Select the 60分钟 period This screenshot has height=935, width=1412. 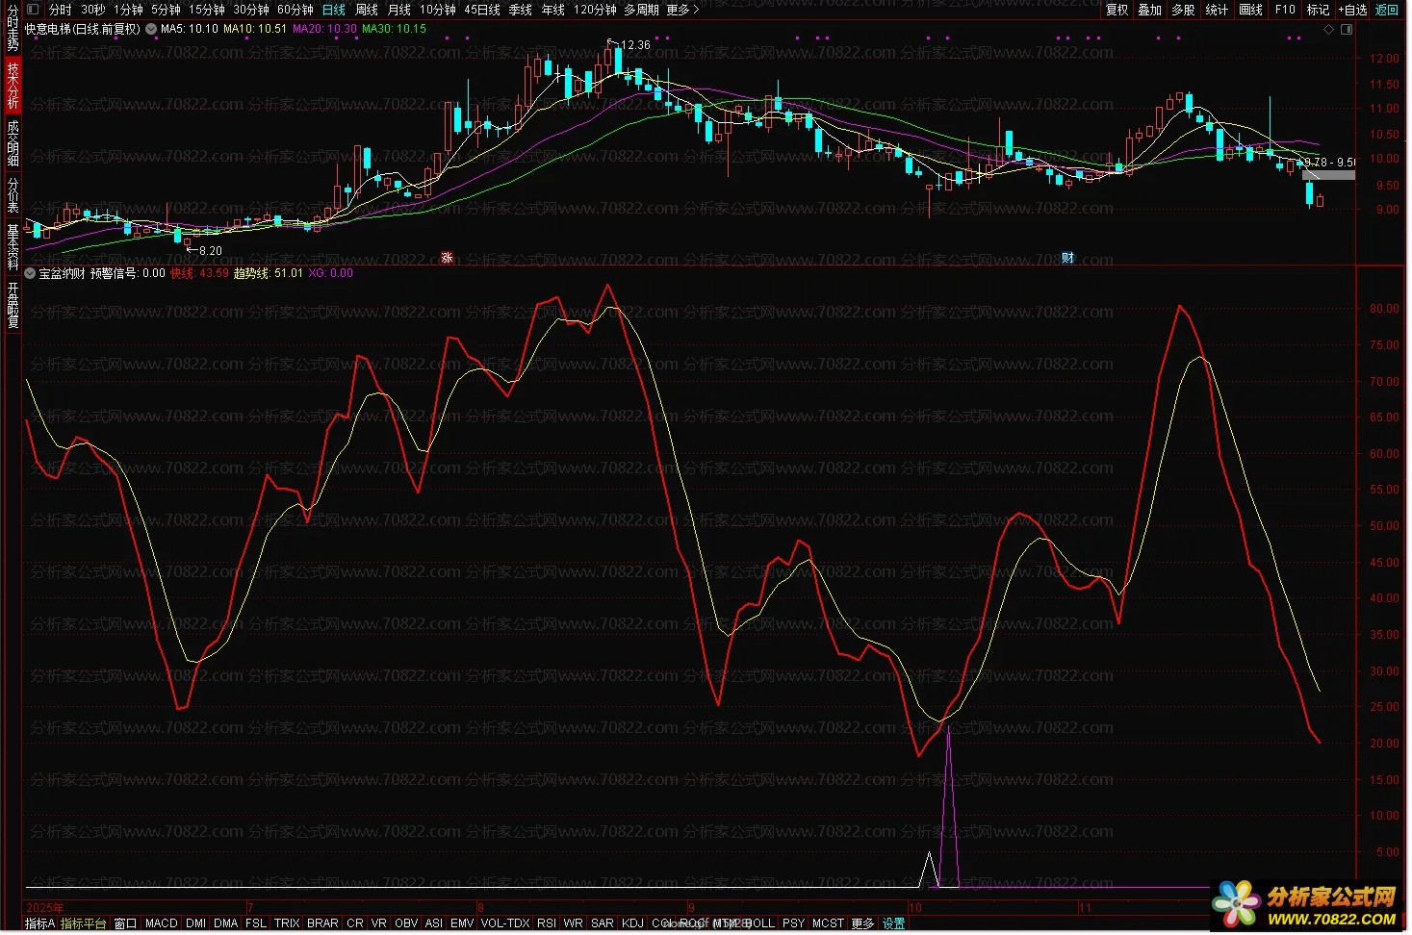(295, 10)
